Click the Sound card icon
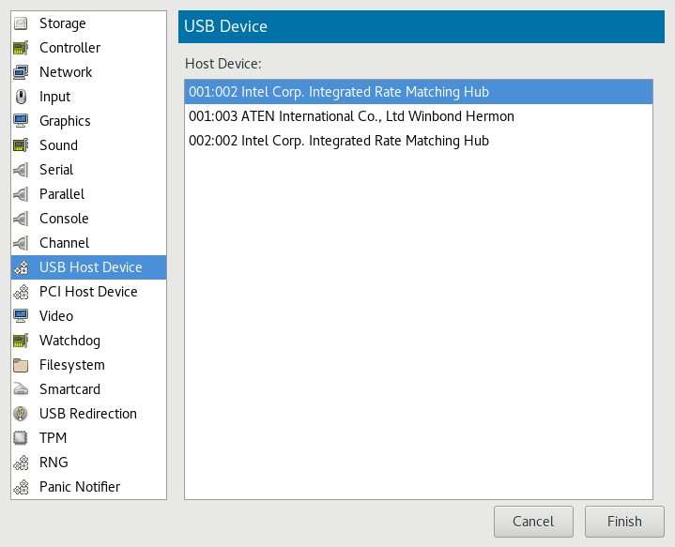Screen dimensions: 675x547 coord(21,145)
